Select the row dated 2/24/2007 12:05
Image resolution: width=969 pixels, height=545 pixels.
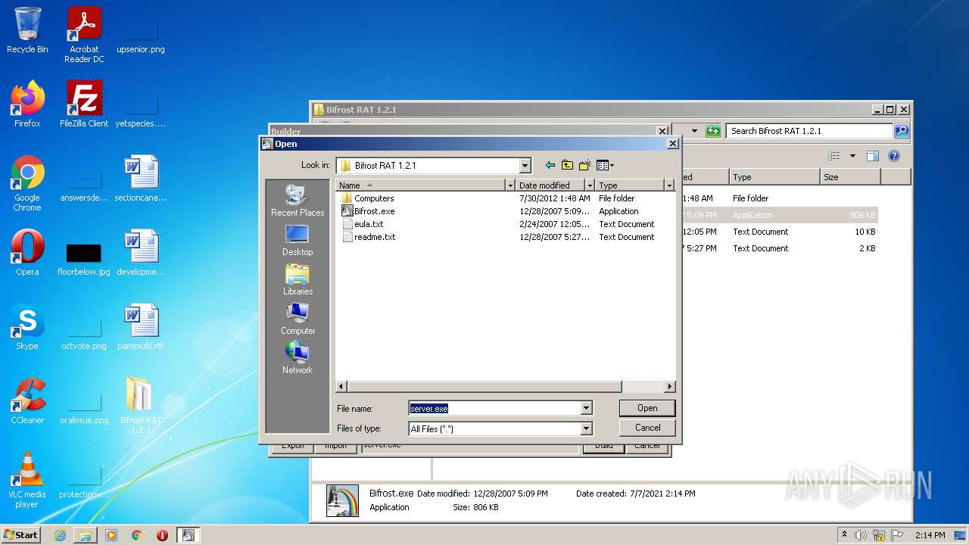[505, 224]
